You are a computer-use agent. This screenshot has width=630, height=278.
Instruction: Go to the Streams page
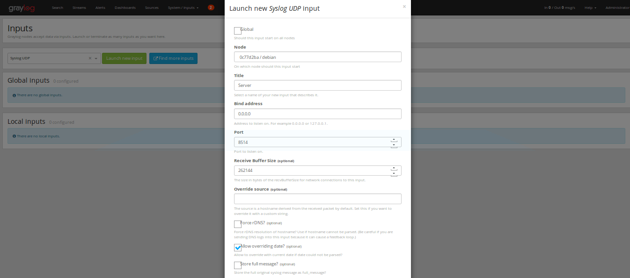coord(79,7)
